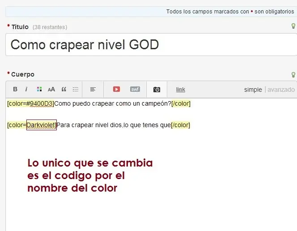Click the Cuerpo field label
This screenshot has width=297, height=231.
23,74
